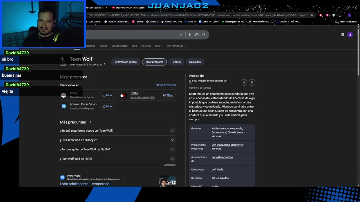Open the Chrome profile icon in toolbar
360x202 pixels.
click(x=349, y=15)
